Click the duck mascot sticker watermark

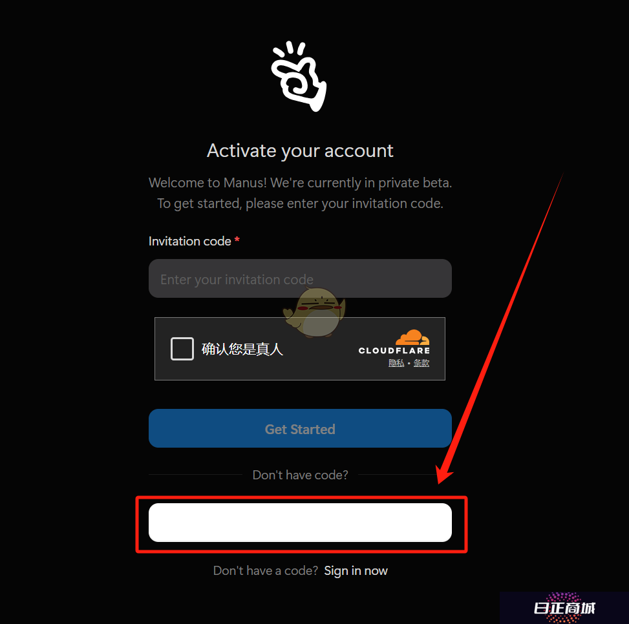point(314,312)
